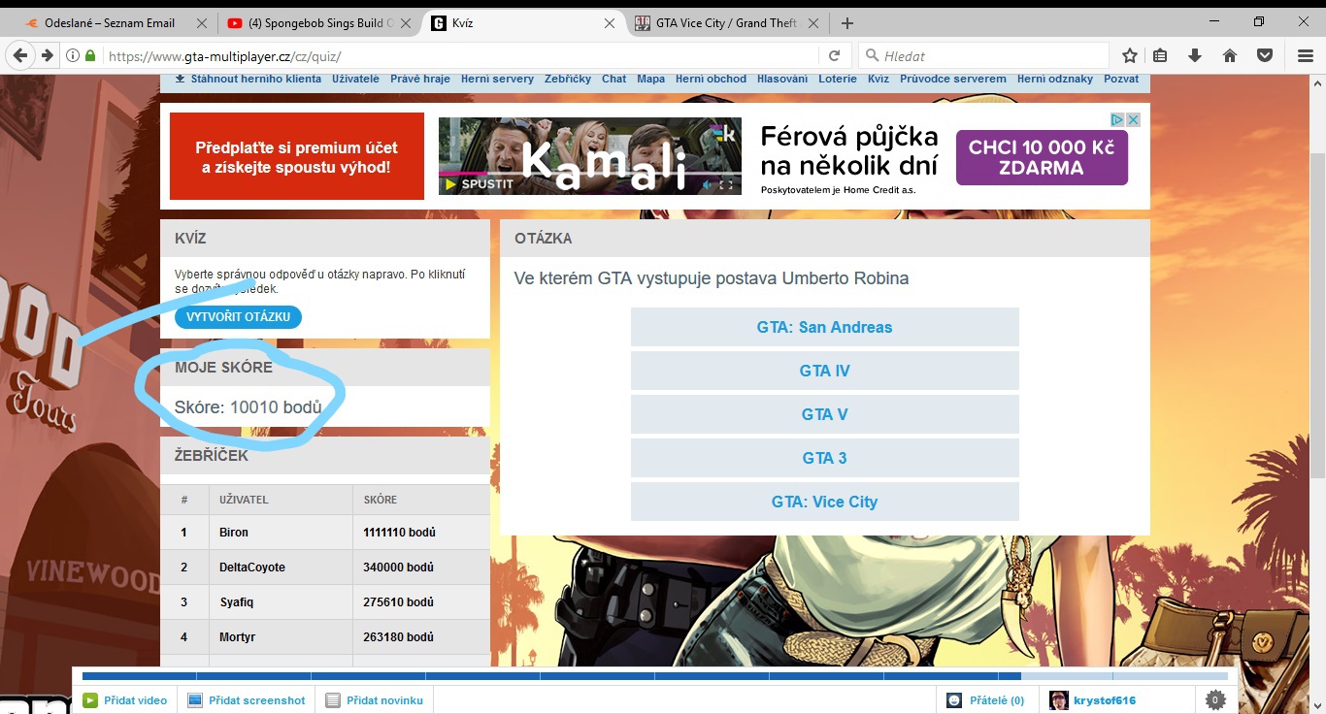Show site information icon in address bar

coord(73,56)
